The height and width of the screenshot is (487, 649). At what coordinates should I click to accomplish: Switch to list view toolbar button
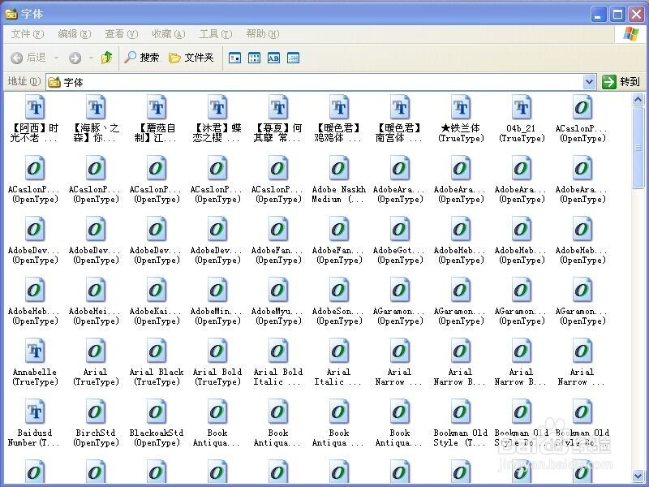coord(254,58)
